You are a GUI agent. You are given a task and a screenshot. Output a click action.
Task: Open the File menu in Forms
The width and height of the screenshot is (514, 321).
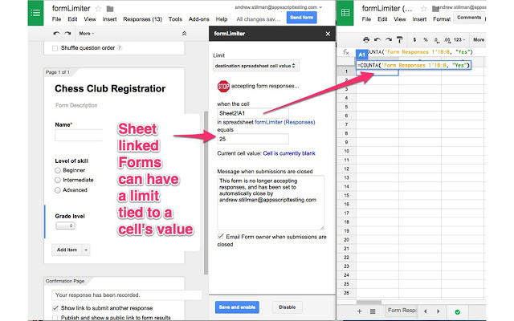pyautogui.click(x=57, y=19)
